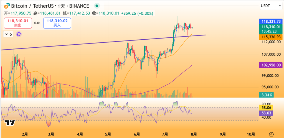Click the blue 118,331.73 price label
Viewport: 284px width, 138px height.
point(270,21)
